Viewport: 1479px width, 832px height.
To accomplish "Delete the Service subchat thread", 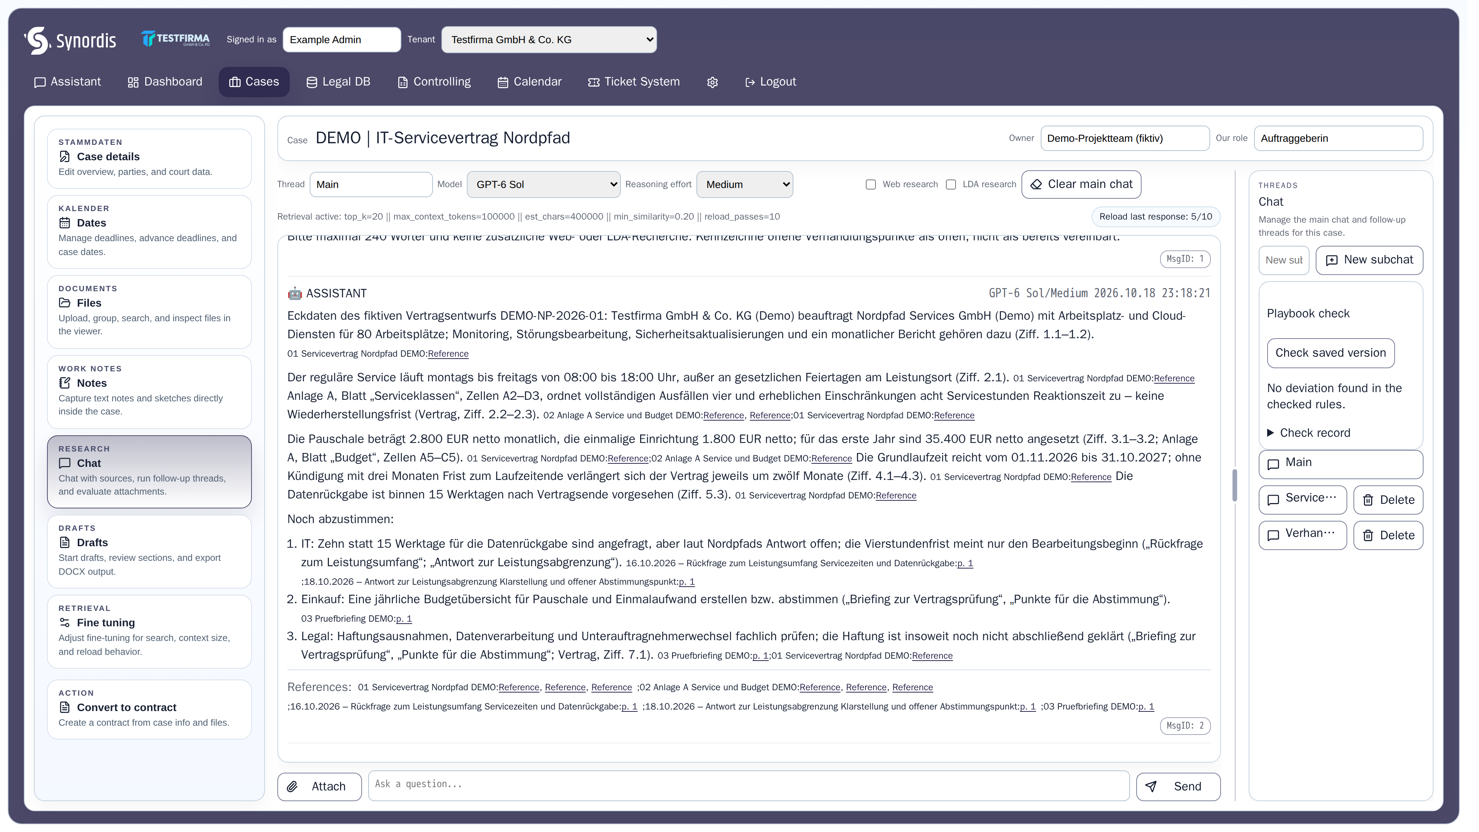I will (x=1399, y=503).
